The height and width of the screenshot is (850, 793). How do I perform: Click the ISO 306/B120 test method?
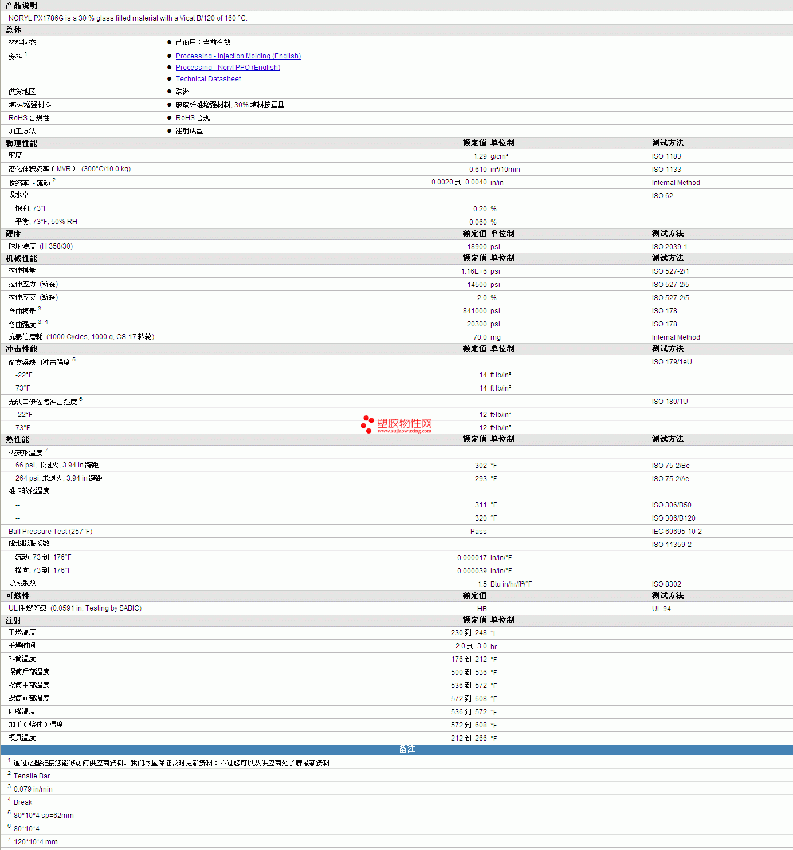(674, 518)
